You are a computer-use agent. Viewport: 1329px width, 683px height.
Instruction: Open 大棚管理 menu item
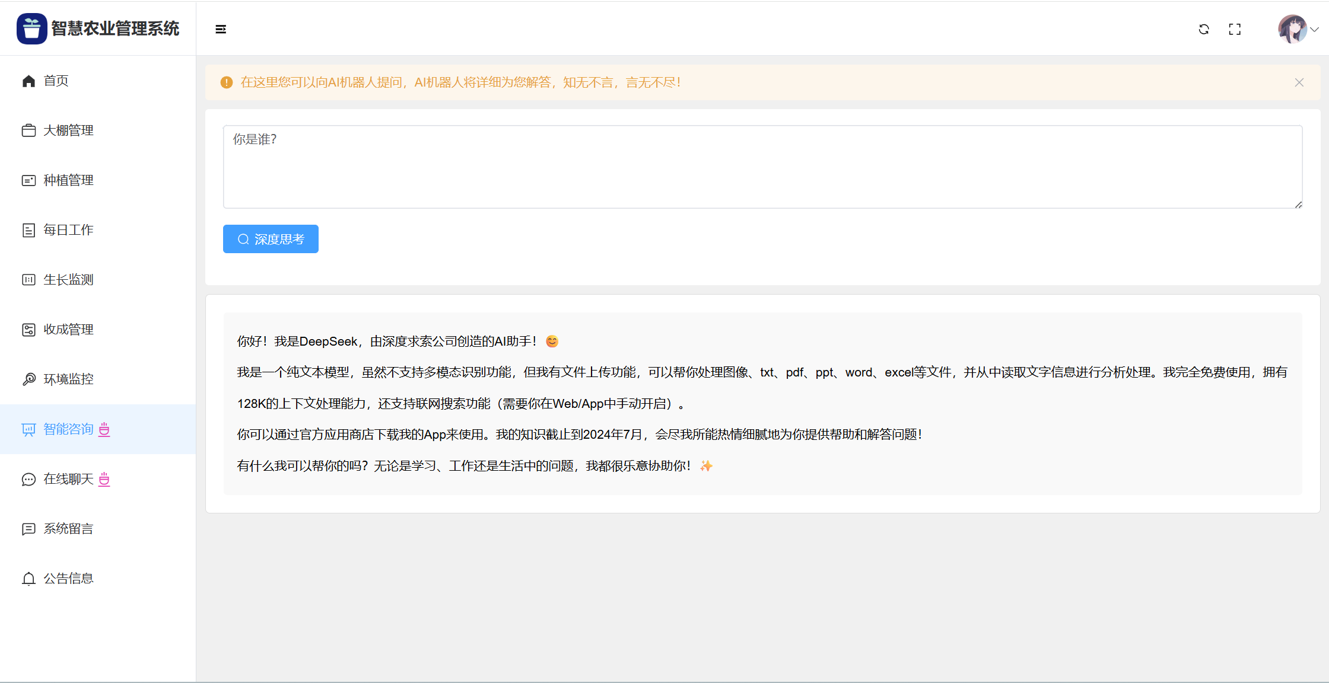(68, 130)
